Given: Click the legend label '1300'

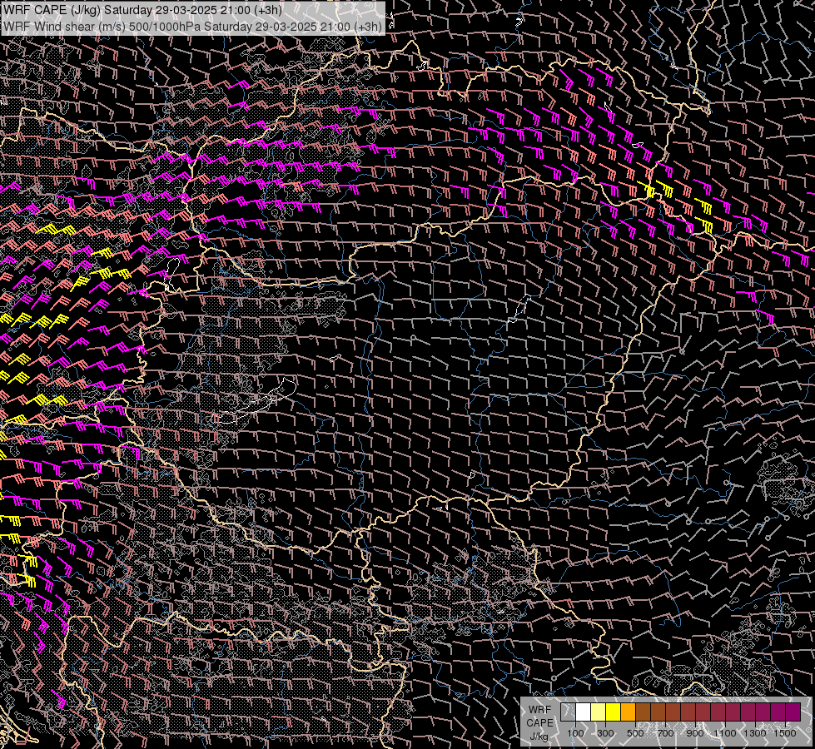Looking at the screenshot, I should click(755, 733).
